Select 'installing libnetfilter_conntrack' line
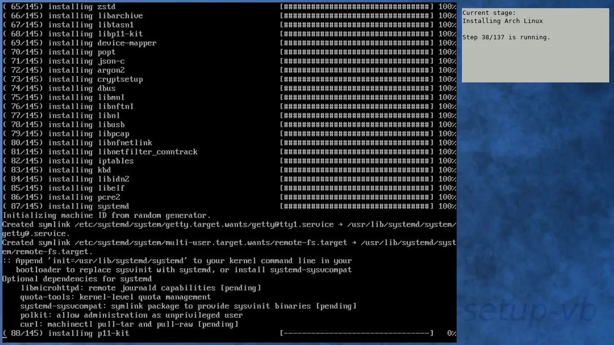614x345 pixels. click(x=229, y=152)
